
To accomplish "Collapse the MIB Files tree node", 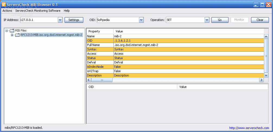I will pyautogui.click(x=7, y=30).
